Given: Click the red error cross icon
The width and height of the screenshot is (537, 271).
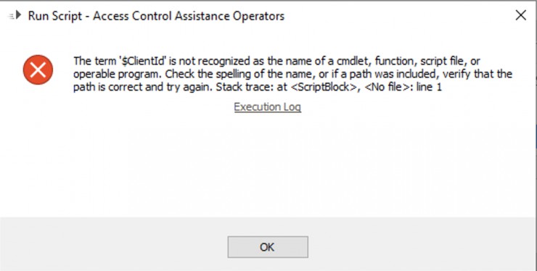Looking at the screenshot, I should (38, 70).
